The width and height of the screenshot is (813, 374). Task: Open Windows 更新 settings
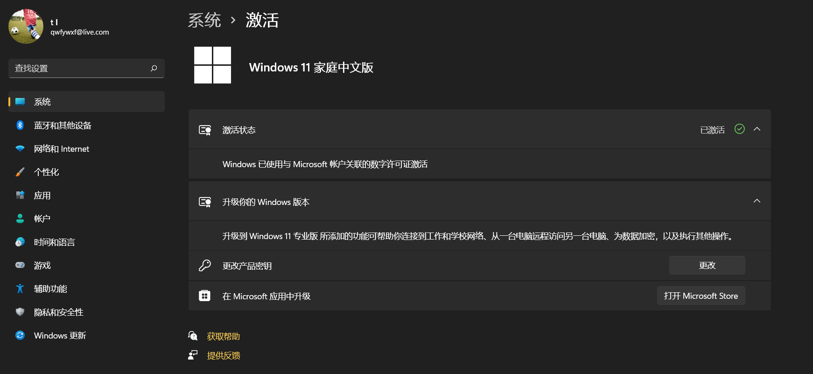click(86, 335)
